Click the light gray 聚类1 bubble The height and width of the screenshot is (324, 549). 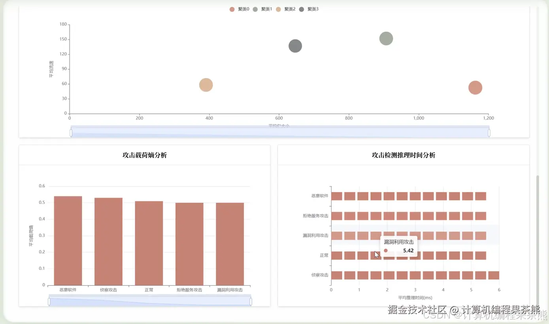386,38
